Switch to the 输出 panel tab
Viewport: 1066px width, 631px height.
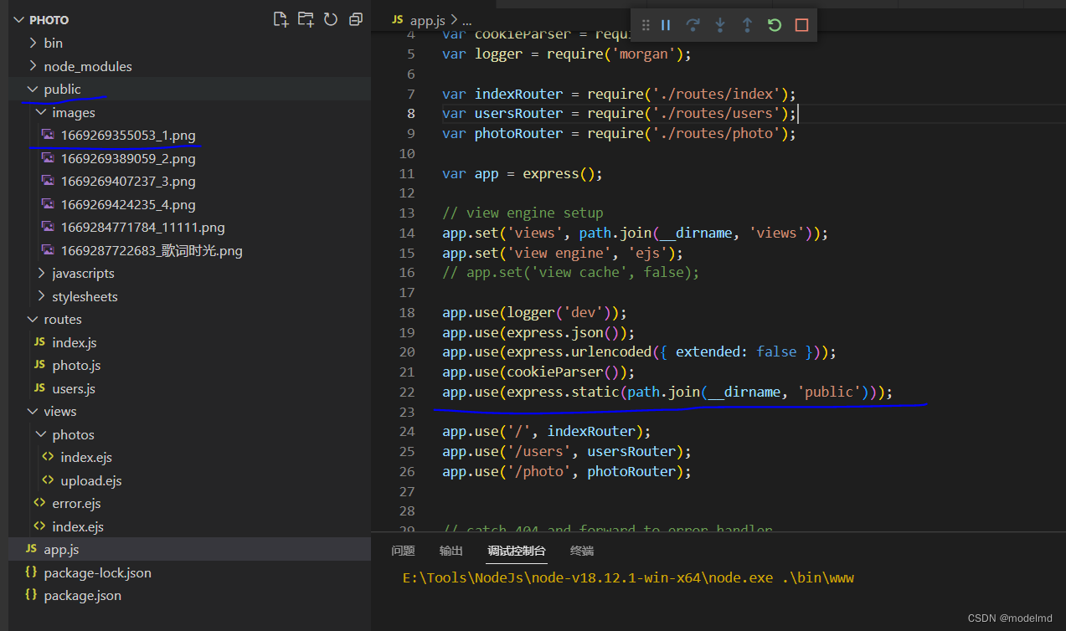(451, 551)
